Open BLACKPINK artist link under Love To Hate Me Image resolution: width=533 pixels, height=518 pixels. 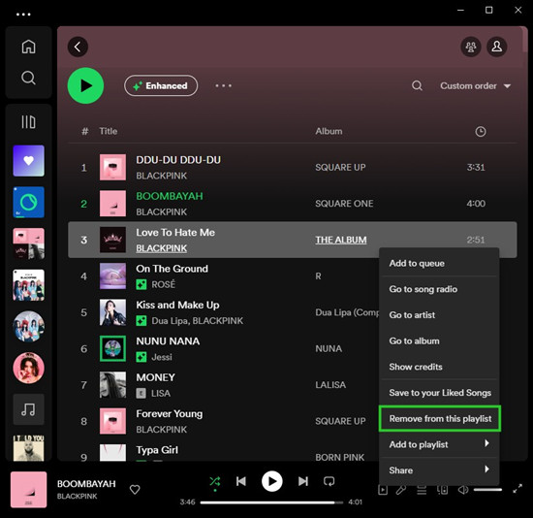coord(162,248)
